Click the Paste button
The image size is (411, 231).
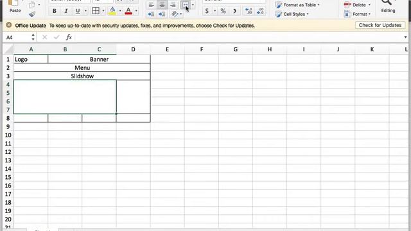[15, 7]
